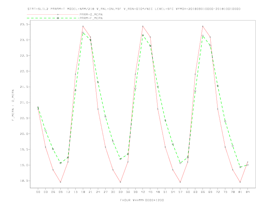Click the x-axis tick label 15

[x=75, y=192]
